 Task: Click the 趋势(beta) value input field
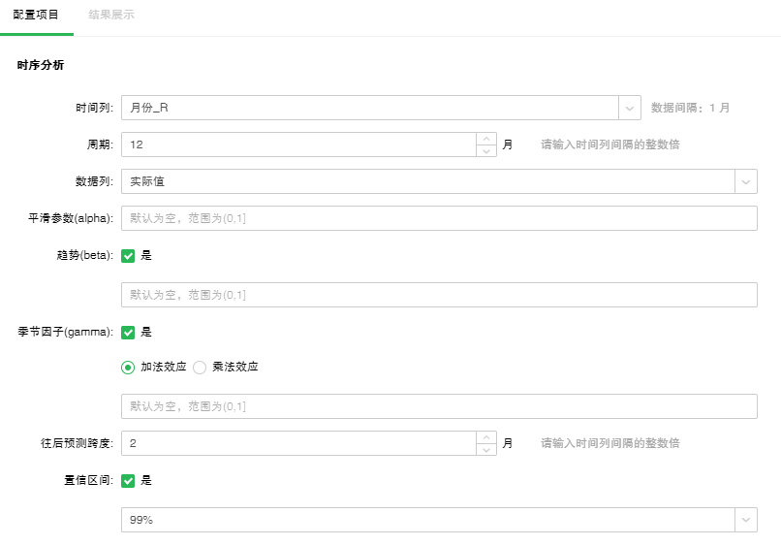(438, 295)
